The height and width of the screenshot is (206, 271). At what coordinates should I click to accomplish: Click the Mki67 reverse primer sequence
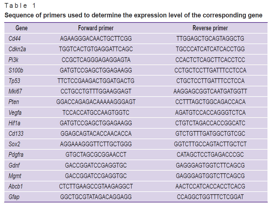click(210, 91)
